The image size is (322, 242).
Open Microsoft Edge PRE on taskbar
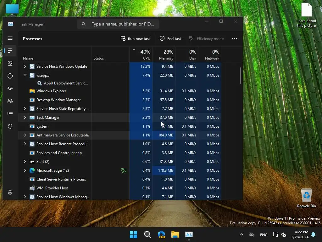point(161,234)
